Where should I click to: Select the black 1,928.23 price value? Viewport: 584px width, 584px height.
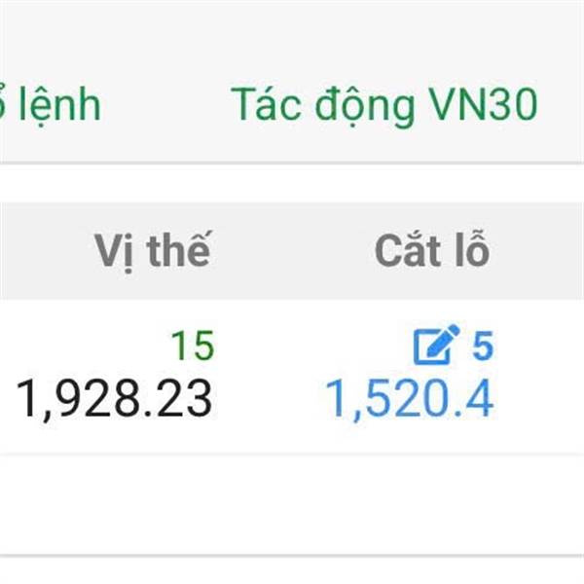(x=114, y=398)
